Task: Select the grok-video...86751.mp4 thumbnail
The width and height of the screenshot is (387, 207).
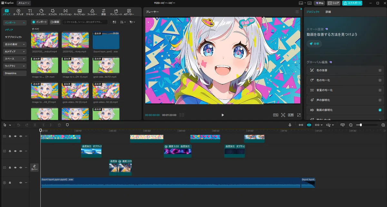Action: [106, 66]
